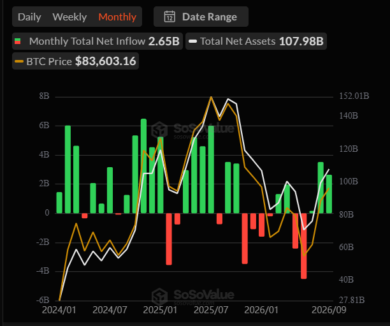Click the green-red Net Inflow legend swatch
Screen dimensions: 390x326
coord(17,41)
